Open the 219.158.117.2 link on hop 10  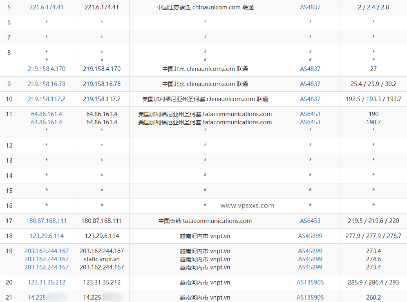point(46,99)
